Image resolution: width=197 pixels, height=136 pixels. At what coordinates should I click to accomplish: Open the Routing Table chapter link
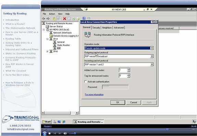tap(13, 39)
